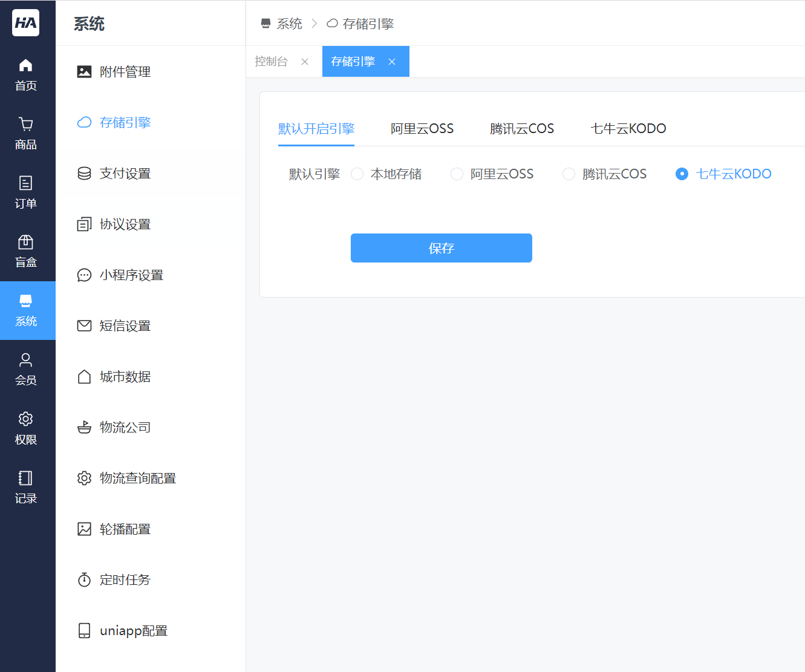
Task: Open the 记录 records notebook icon
Action: click(25, 478)
